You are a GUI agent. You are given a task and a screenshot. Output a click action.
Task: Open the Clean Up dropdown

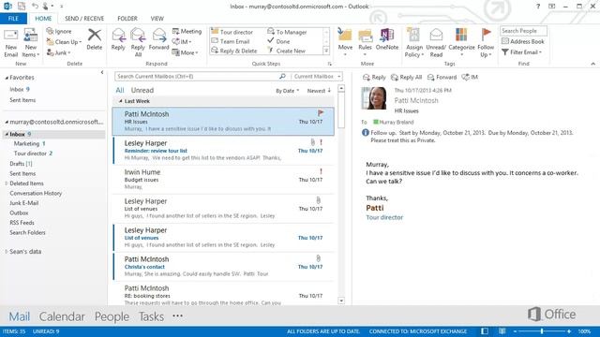pos(64,41)
